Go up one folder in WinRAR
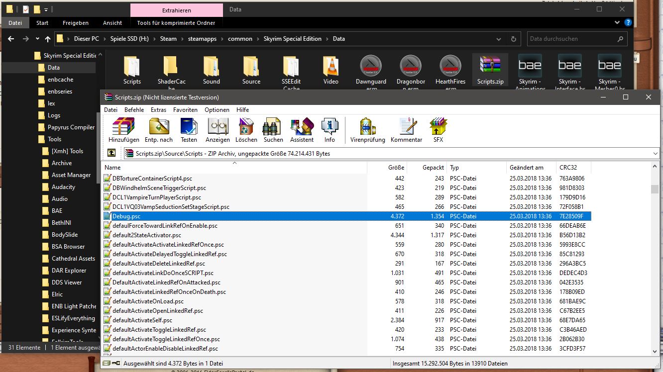The height and width of the screenshot is (372, 663). click(111, 153)
